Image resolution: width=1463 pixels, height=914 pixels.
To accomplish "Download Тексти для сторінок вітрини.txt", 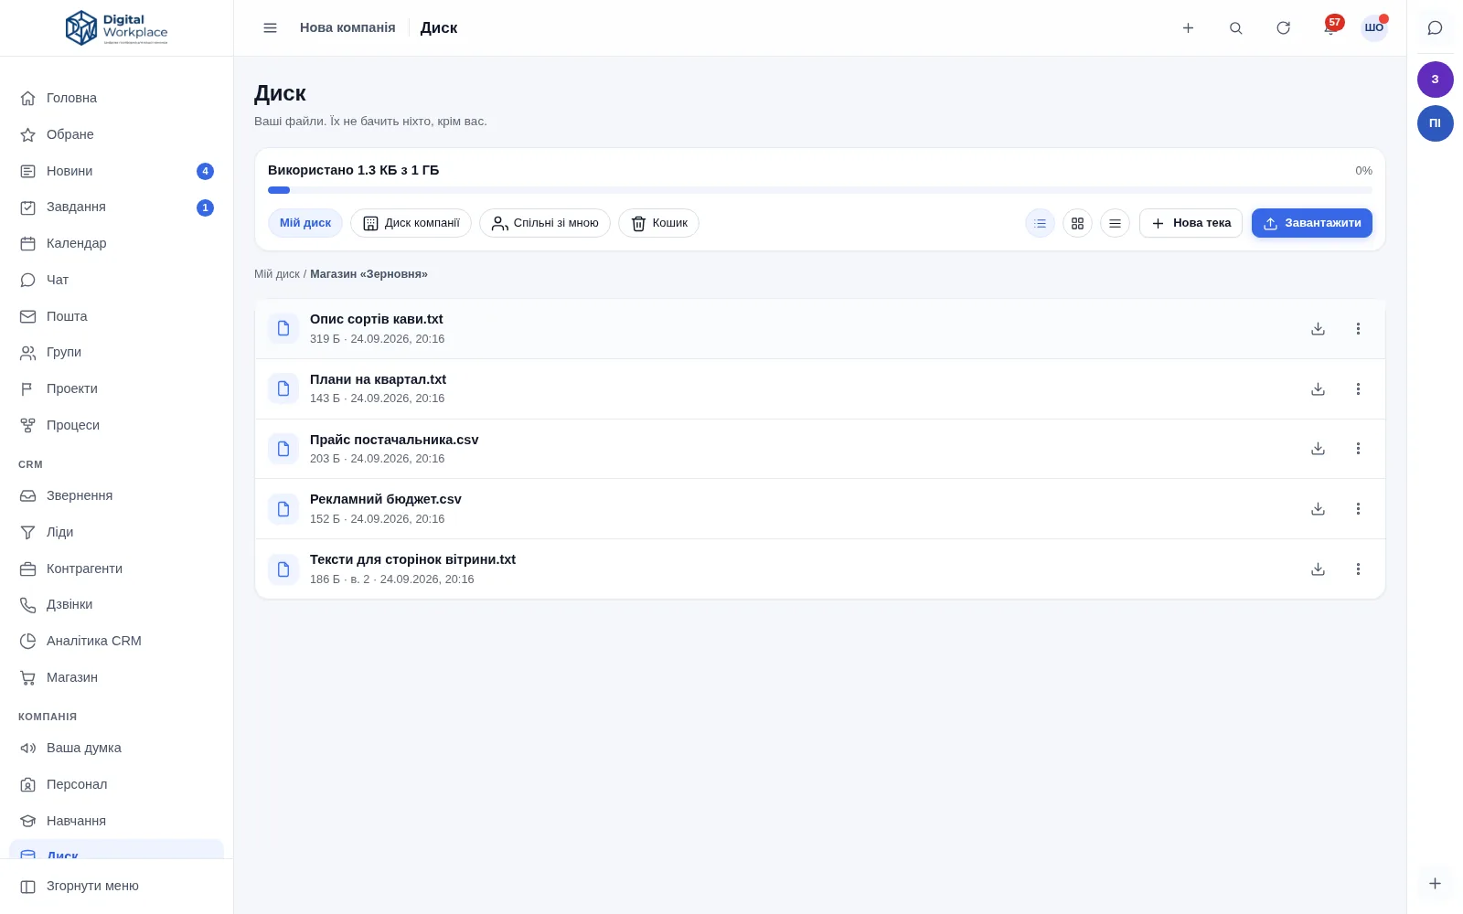I will (1318, 569).
